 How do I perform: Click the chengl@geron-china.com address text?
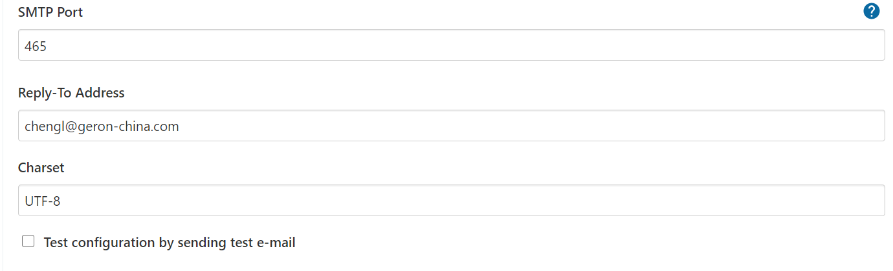(x=102, y=127)
